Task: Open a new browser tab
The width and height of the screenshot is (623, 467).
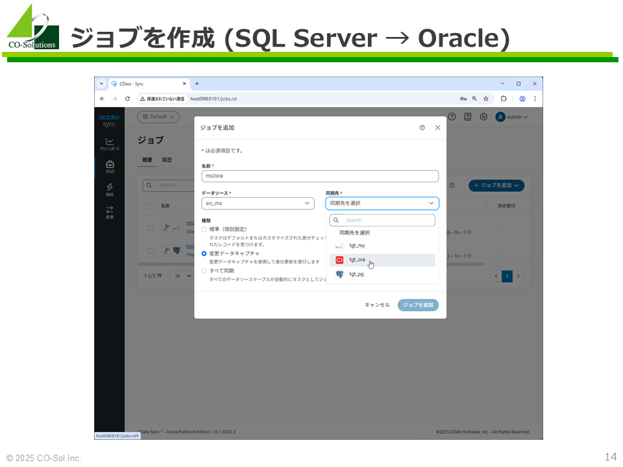Action: (197, 84)
